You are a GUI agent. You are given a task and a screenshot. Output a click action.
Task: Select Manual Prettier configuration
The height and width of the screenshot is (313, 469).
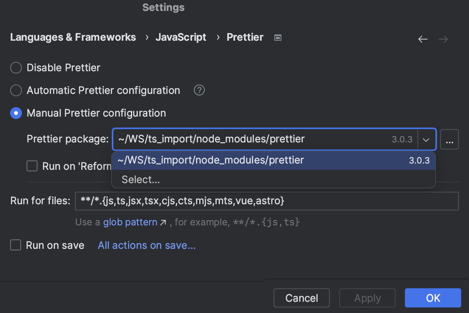[16, 113]
